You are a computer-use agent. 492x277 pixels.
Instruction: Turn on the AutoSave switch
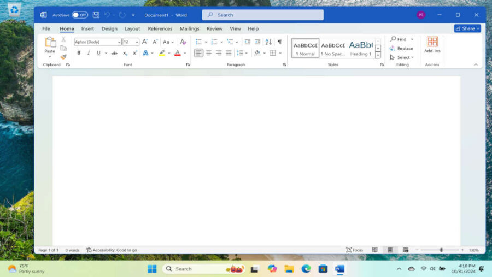point(79,15)
